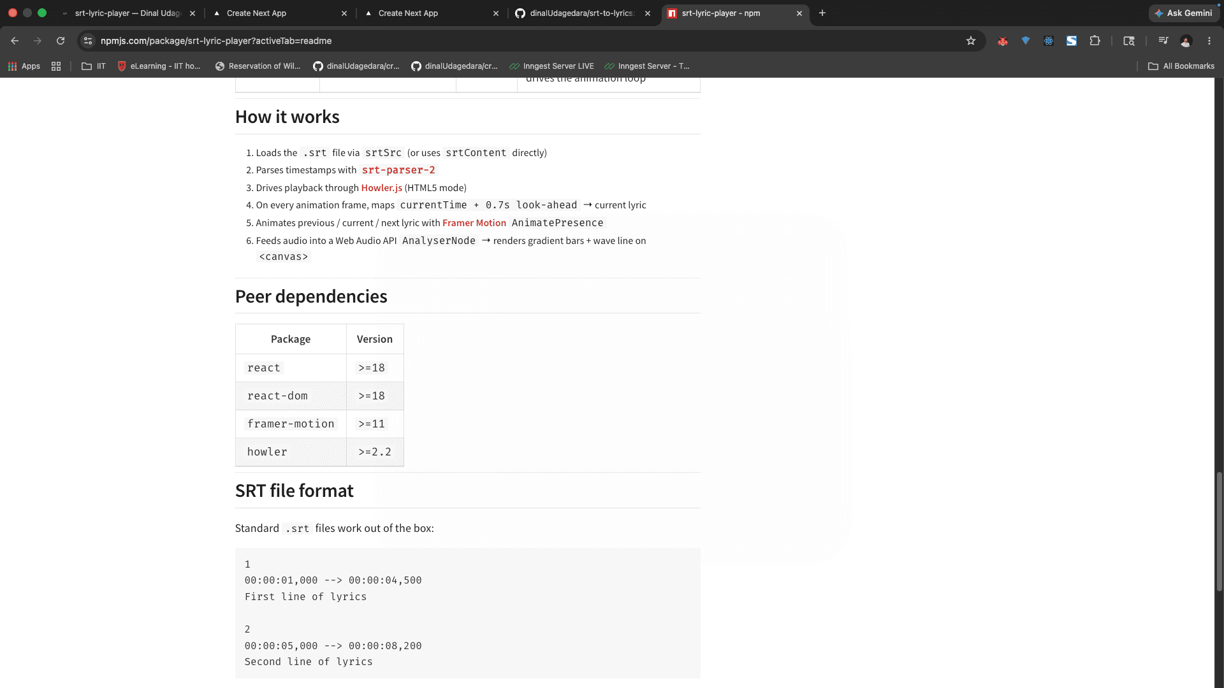
Task: Follow the Howler.js link
Action: pyautogui.click(x=381, y=188)
